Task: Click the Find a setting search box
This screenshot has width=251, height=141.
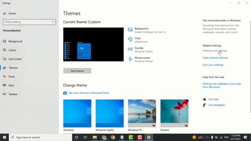Action: coord(29,22)
